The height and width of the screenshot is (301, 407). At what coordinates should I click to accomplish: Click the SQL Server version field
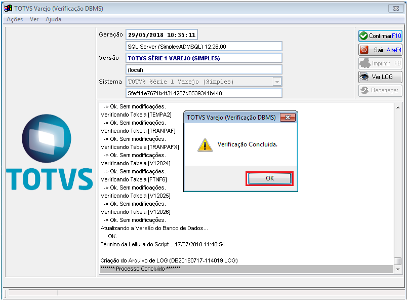(x=204, y=47)
